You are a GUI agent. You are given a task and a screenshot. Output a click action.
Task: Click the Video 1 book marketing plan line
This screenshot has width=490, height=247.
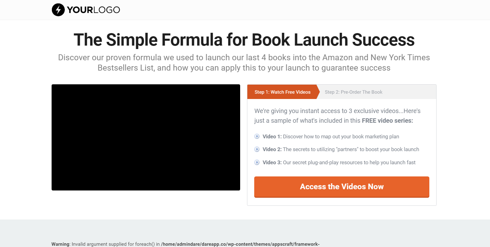(x=331, y=136)
